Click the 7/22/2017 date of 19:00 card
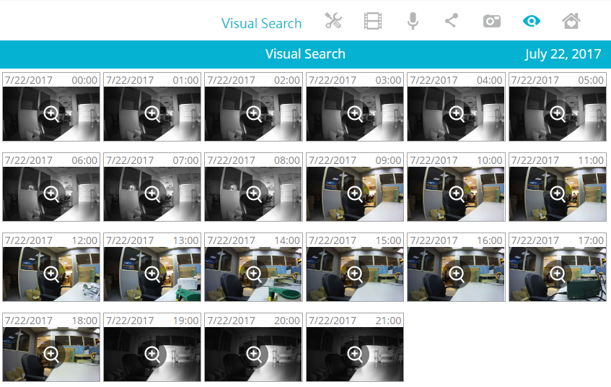This screenshot has width=611, height=387. point(130,321)
